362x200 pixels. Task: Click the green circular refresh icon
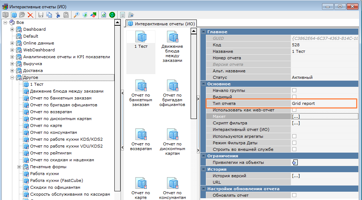pyautogui.click(x=112, y=15)
